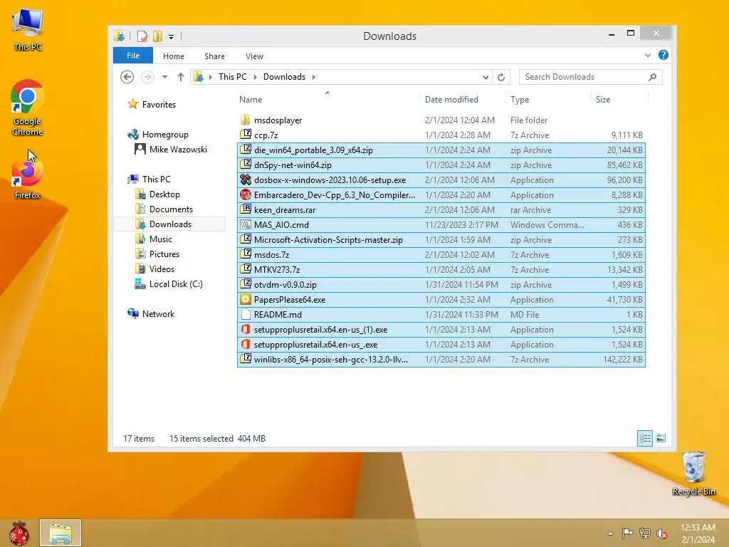This screenshot has width=729, height=547.
Task: Open Explorer Help question mark icon
Action: (x=664, y=56)
